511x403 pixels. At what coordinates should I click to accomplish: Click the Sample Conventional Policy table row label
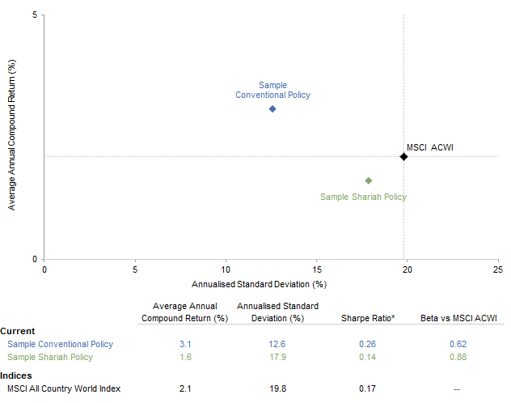coord(60,344)
